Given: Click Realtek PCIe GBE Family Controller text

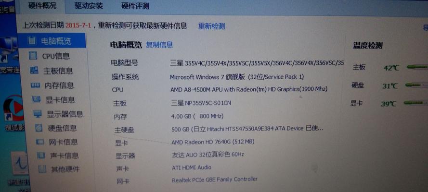Looking at the screenshot, I should (x=215, y=180).
